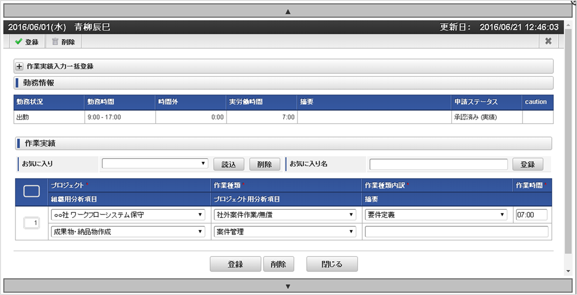Open the 作業種類 dropdown showing 社外案件作業/無償
The width and height of the screenshot is (577, 295).
285,215
